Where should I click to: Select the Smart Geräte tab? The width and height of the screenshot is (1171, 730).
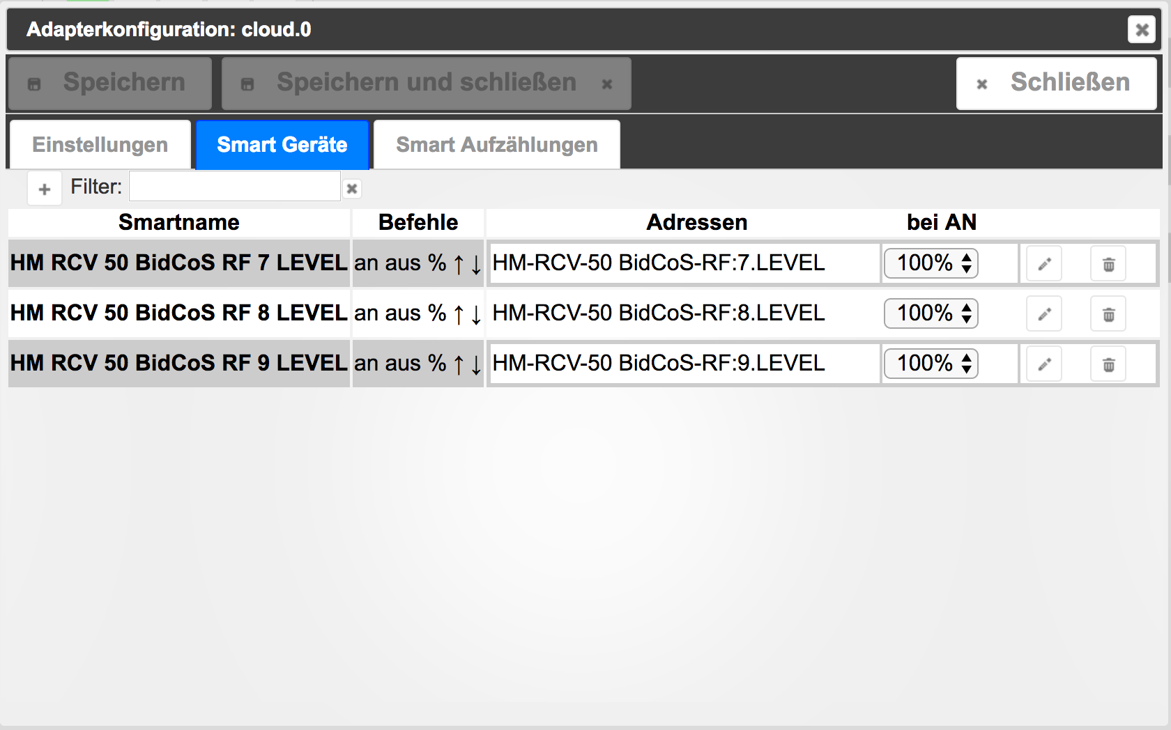[282, 145]
